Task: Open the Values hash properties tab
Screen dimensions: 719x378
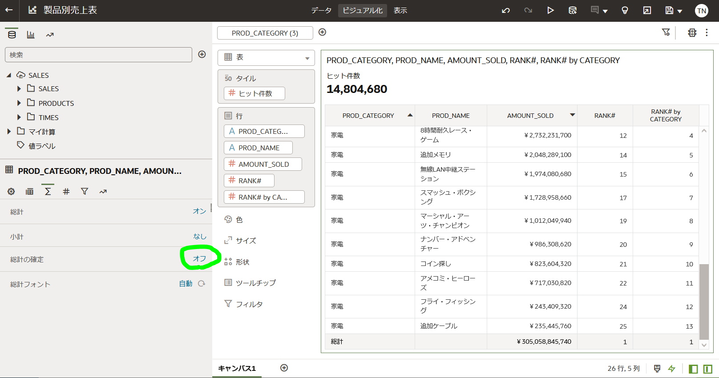Action: pyautogui.click(x=66, y=191)
